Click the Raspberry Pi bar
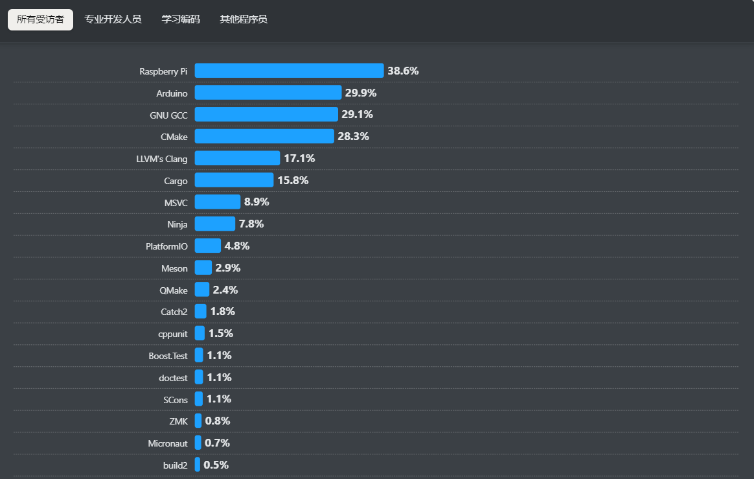754x479 pixels. (x=289, y=71)
